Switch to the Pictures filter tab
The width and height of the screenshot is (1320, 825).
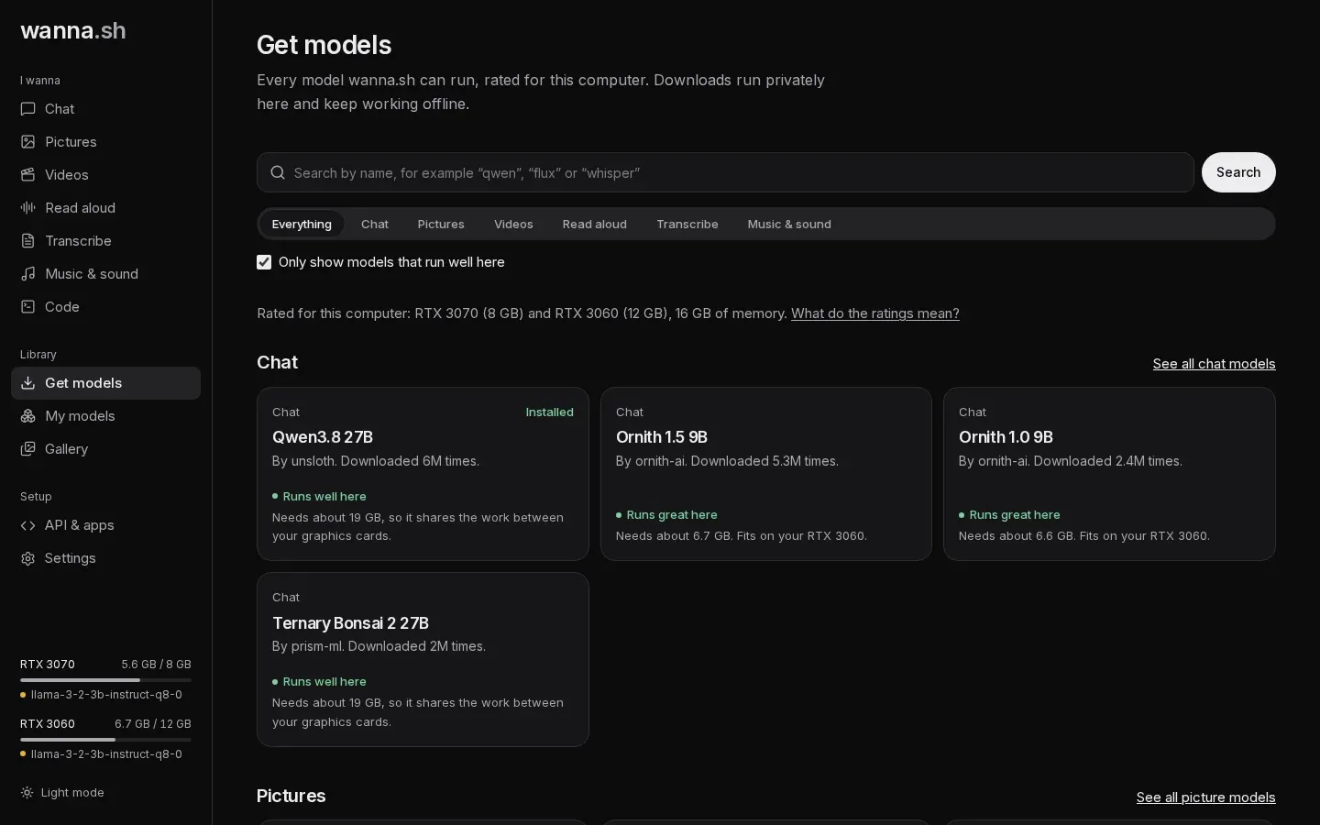click(x=441, y=224)
